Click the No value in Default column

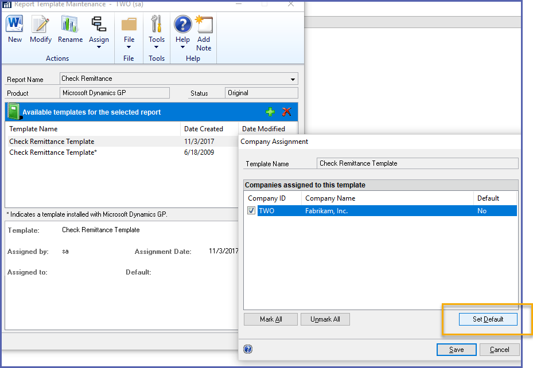click(x=482, y=211)
